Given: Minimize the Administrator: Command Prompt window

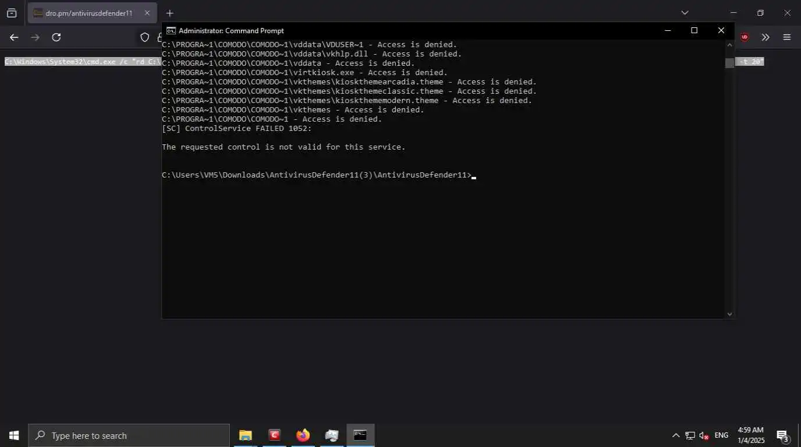Looking at the screenshot, I should tap(668, 30).
